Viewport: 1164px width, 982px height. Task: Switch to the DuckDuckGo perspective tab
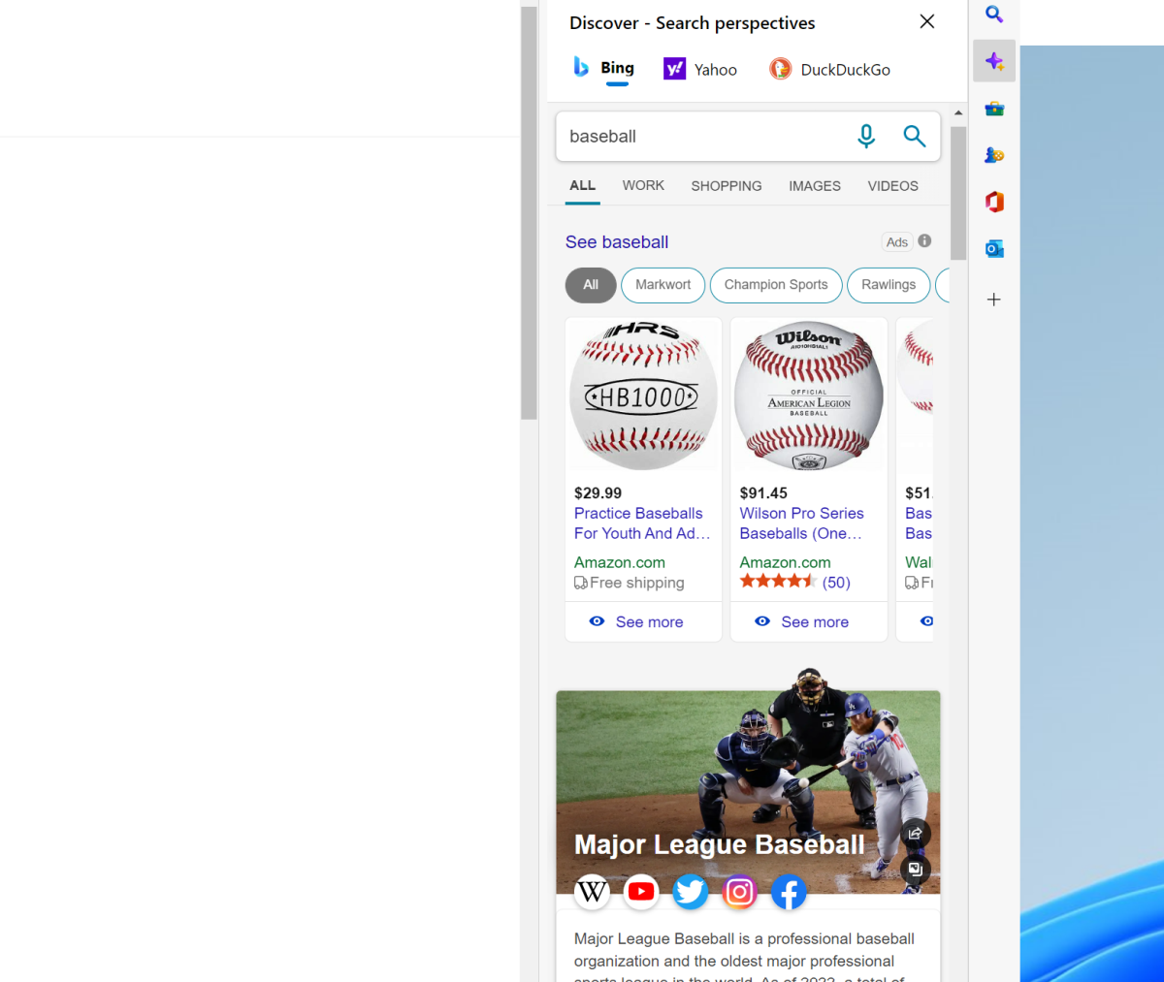(830, 69)
